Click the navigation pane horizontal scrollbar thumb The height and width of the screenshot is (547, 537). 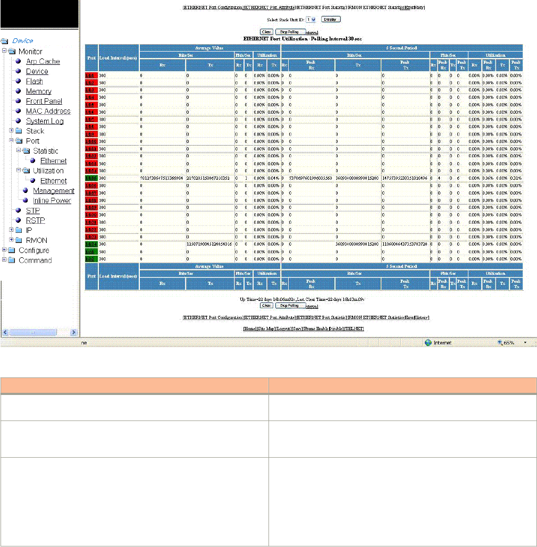click(32, 332)
